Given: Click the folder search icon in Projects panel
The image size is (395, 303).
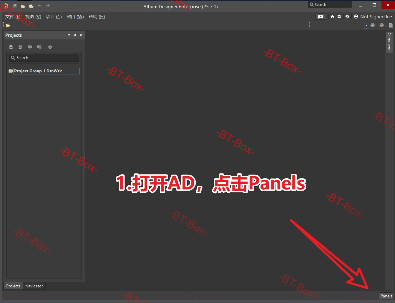Looking at the screenshot, I should [x=30, y=47].
